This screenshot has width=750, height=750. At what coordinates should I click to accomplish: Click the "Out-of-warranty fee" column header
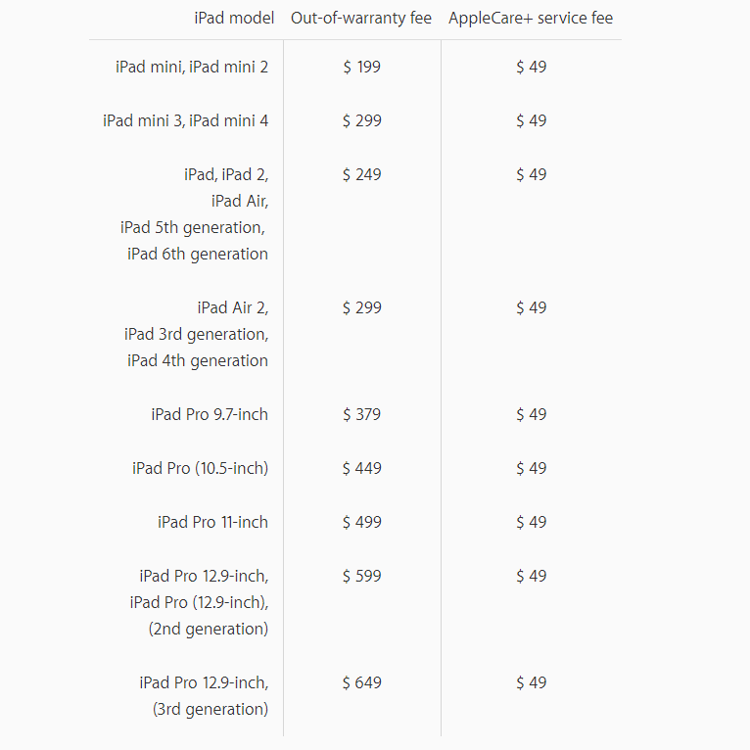(x=361, y=18)
